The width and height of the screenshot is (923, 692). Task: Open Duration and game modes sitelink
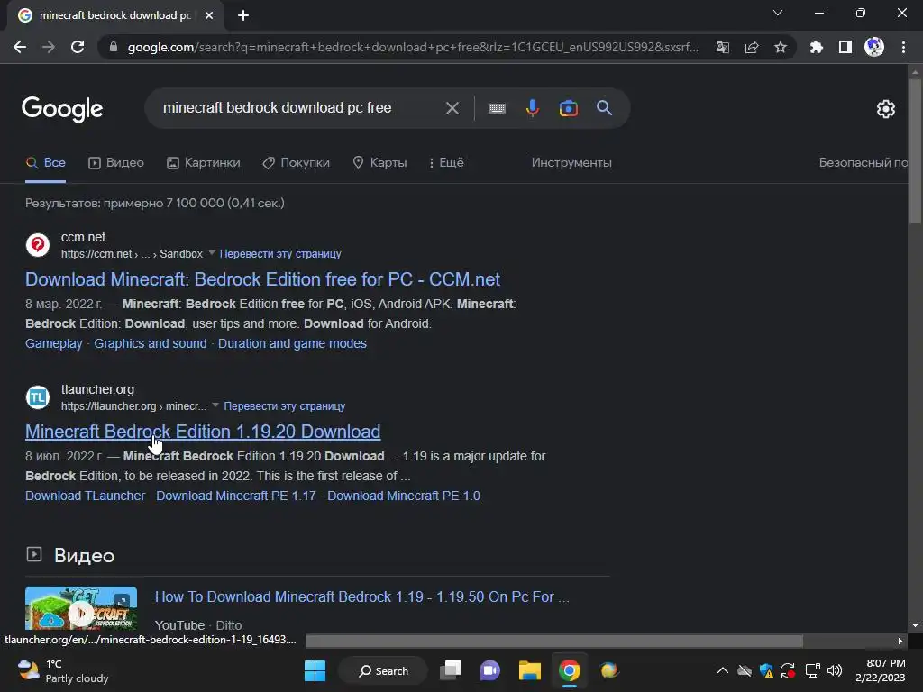pos(292,343)
